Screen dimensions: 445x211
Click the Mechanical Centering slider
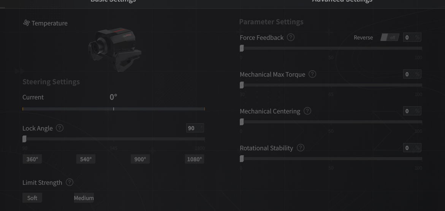point(331,122)
